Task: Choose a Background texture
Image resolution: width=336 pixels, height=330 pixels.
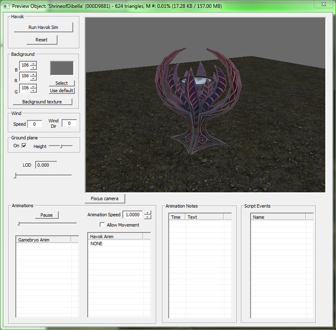Action: (42, 102)
